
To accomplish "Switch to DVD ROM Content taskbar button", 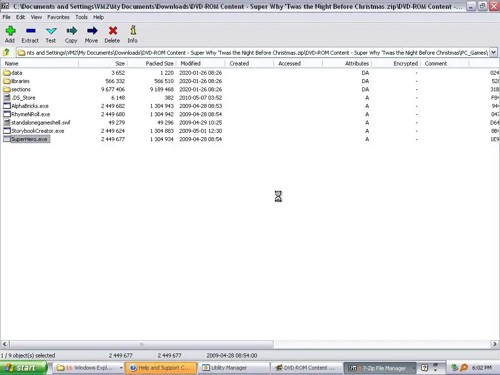I will (x=307, y=368).
